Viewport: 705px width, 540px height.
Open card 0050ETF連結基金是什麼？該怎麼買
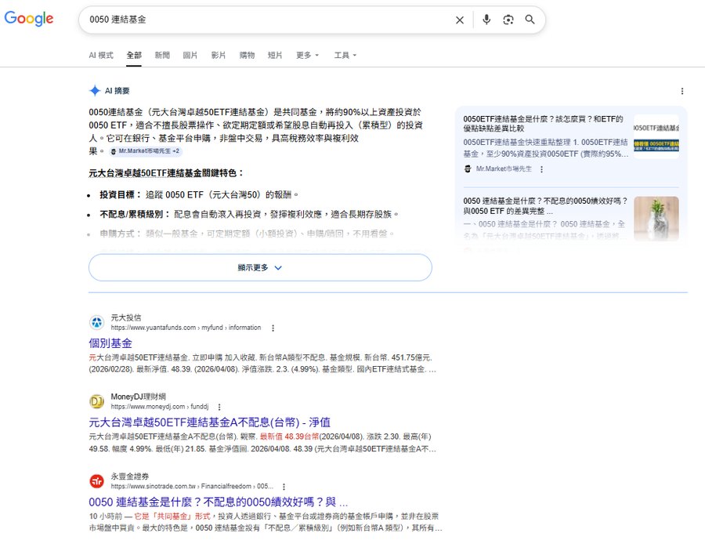(543, 123)
